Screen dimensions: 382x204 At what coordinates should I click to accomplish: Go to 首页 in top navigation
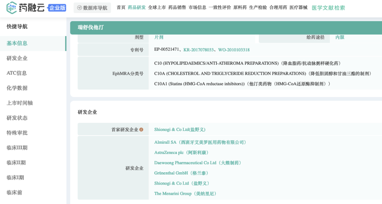pos(121,7)
